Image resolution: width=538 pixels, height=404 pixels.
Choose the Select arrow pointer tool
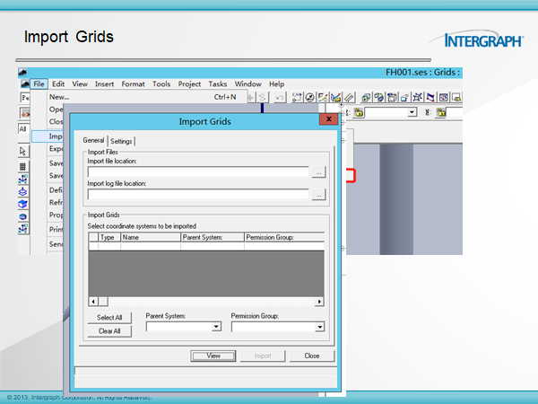[x=23, y=151]
